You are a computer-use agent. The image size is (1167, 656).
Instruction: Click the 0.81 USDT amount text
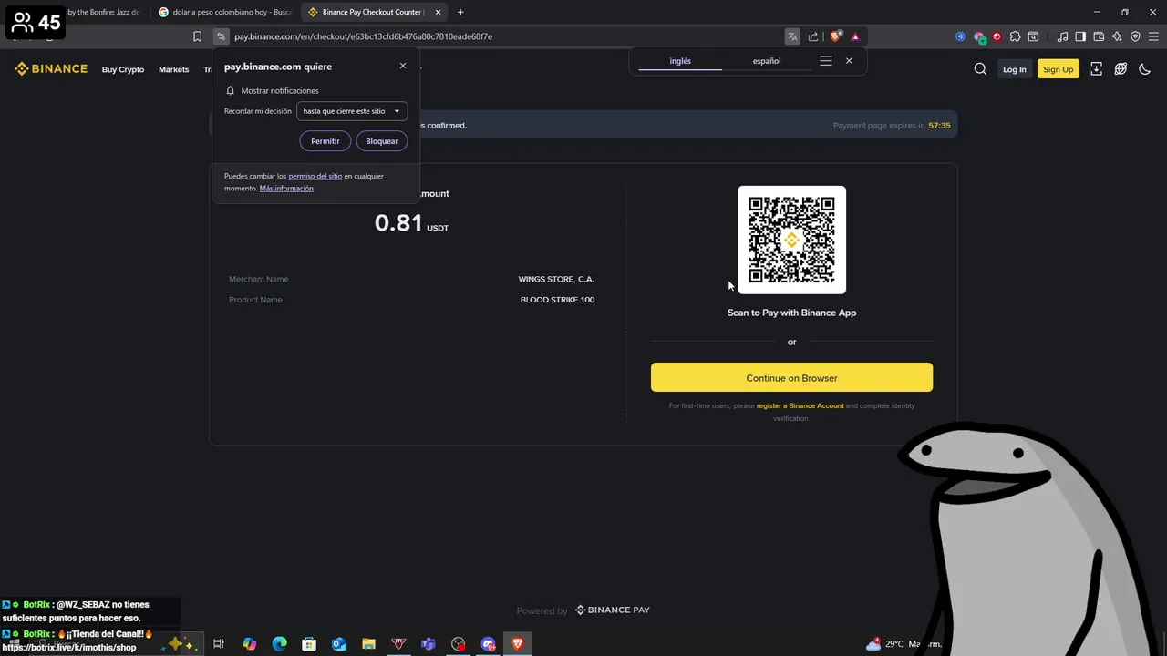tap(411, 223)
